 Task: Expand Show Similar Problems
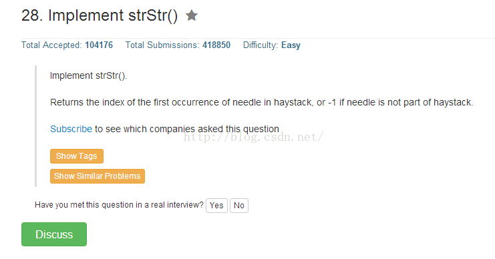click(98, 176)
